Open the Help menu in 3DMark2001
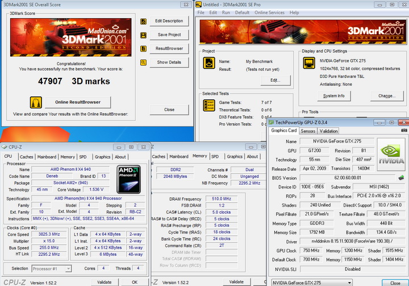Image resolution: width=409 pixels, height=286 pixels. tap(294, 12)
